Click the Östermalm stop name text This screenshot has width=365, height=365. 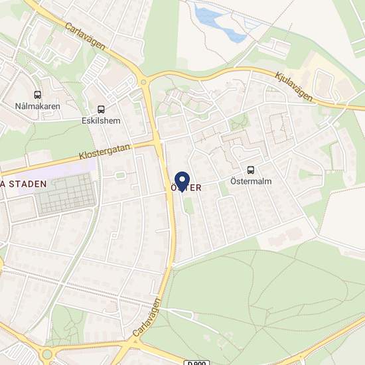pyautogui.click(x=251, y=181)
